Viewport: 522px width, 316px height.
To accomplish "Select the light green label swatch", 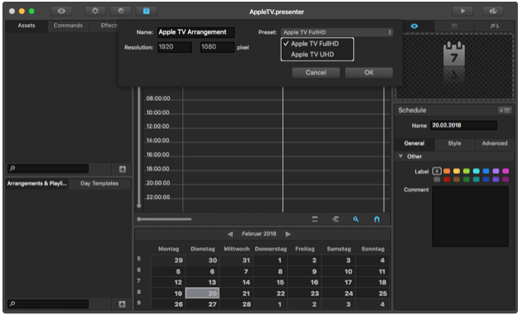I will tap(466, 171).
